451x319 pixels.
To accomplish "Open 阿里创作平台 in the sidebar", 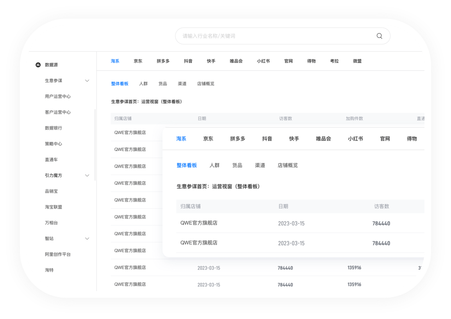I will [x=58, y=255].
